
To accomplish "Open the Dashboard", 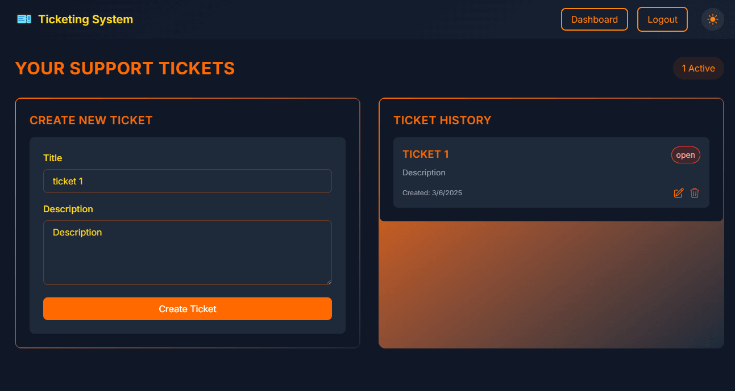I will tap(594, 19).
